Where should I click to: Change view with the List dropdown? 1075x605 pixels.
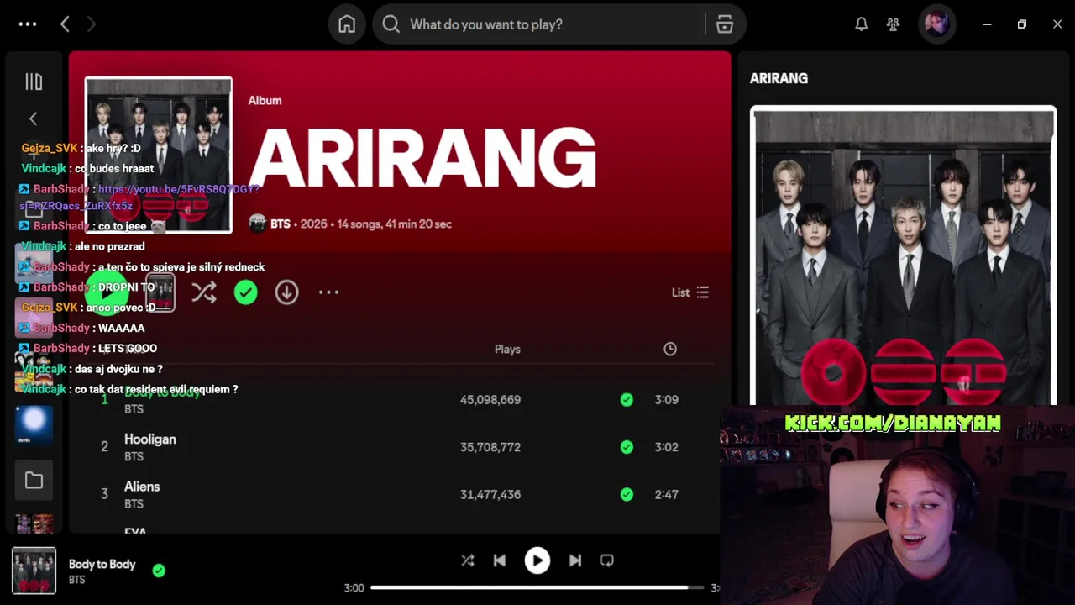[x=690, y=292]
